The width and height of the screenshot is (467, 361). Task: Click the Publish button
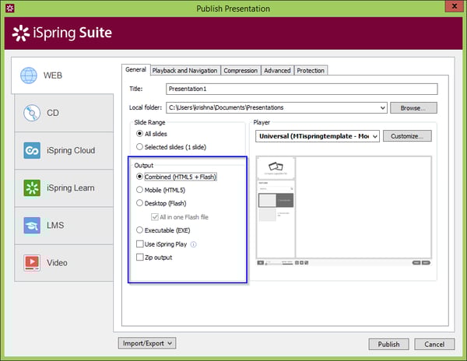click(388, 345)
